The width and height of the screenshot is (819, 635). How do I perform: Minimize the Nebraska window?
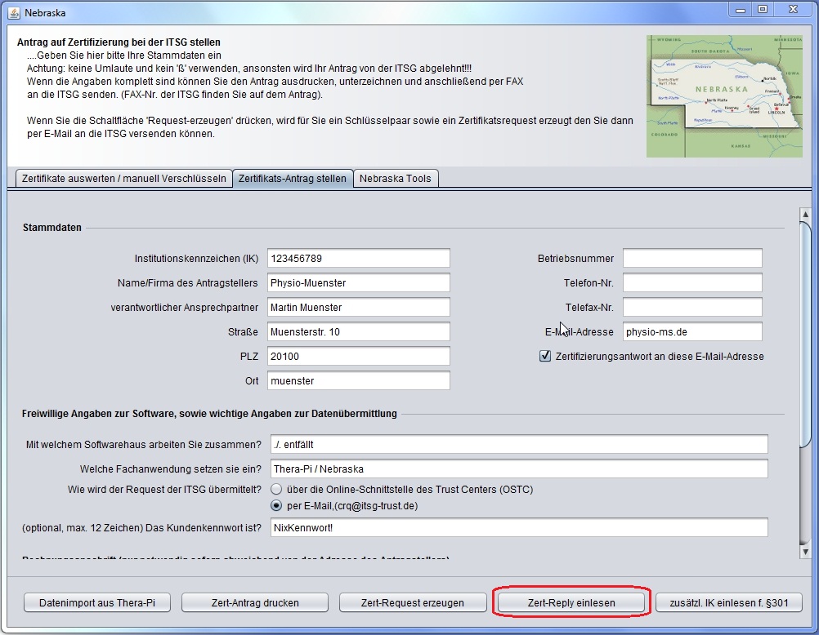741,10
